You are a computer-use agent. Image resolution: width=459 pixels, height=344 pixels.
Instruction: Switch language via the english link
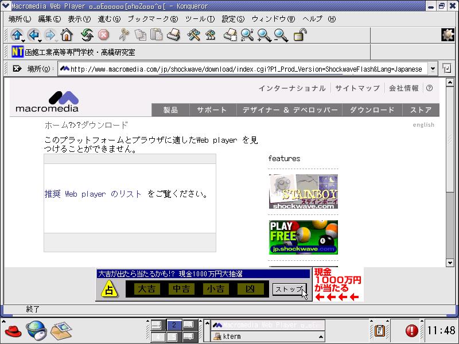pyautogui.click(x=423, y=125)
